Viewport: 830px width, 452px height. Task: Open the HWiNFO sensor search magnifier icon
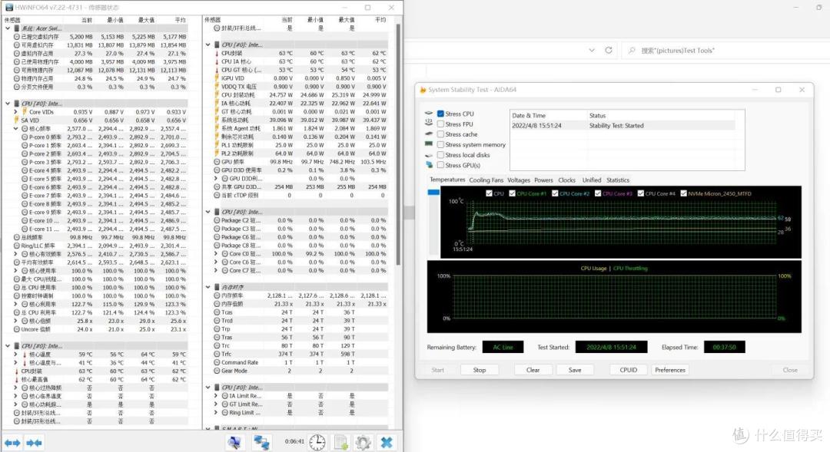235,443
